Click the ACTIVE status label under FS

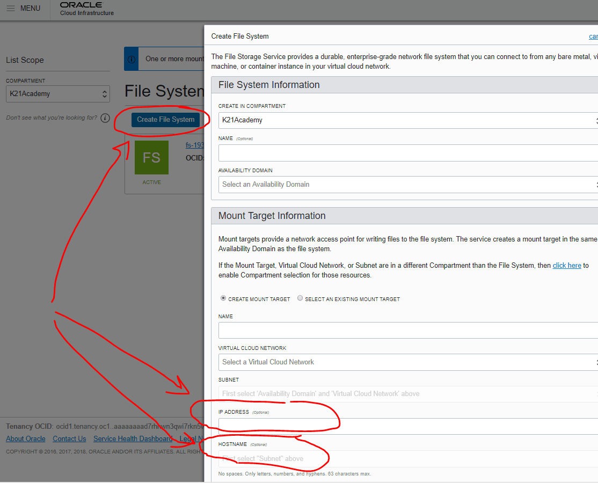tap(151, 182)
